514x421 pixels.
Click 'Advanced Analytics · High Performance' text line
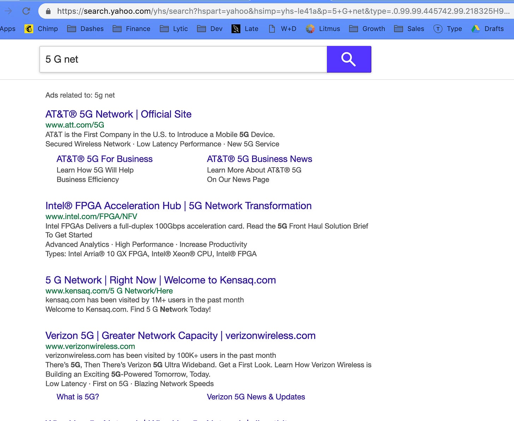coord(146,245)
